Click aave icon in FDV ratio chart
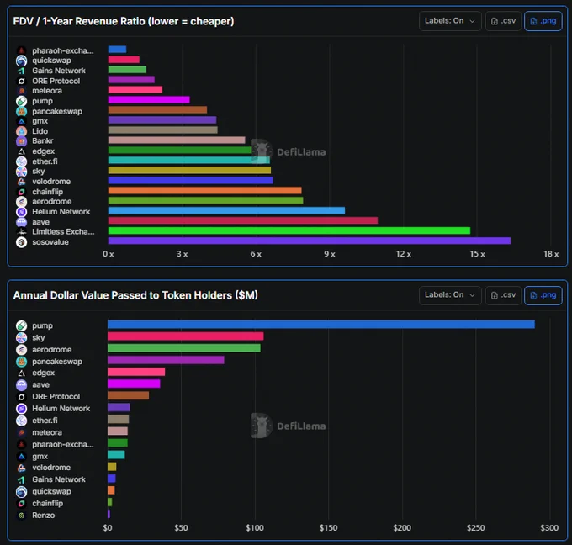The image size is (572, 545). coord(22,222)
